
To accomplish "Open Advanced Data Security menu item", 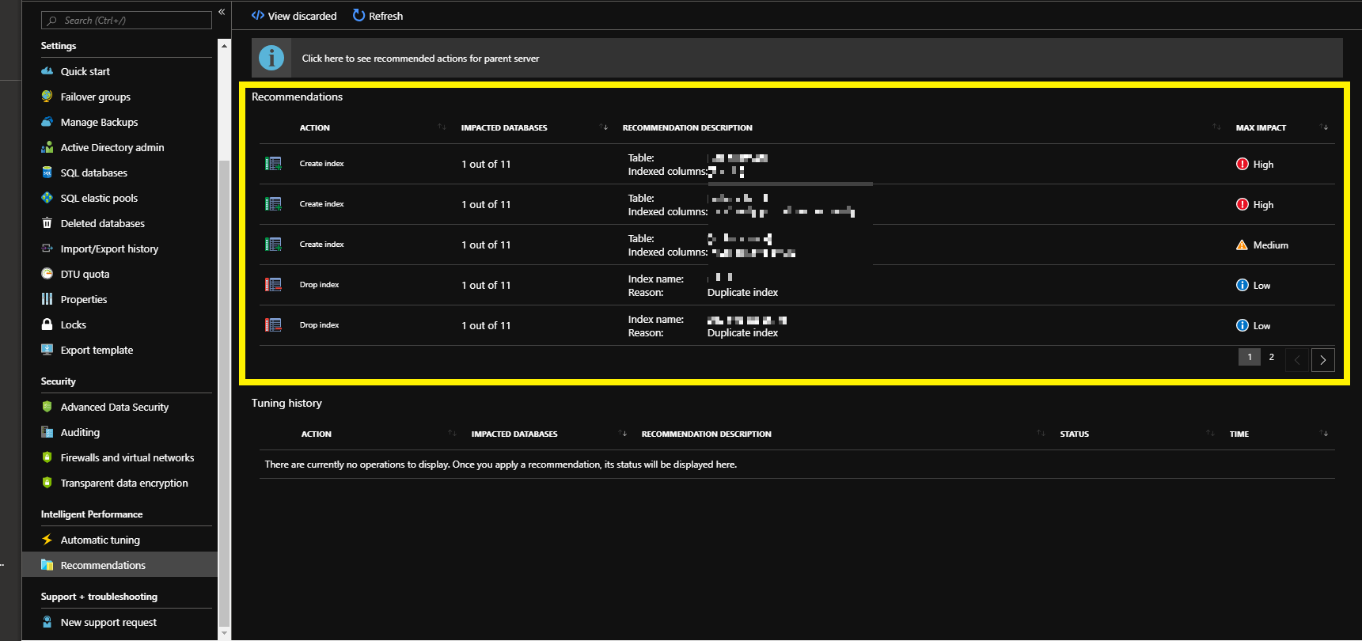I will (x=115, y=407).
